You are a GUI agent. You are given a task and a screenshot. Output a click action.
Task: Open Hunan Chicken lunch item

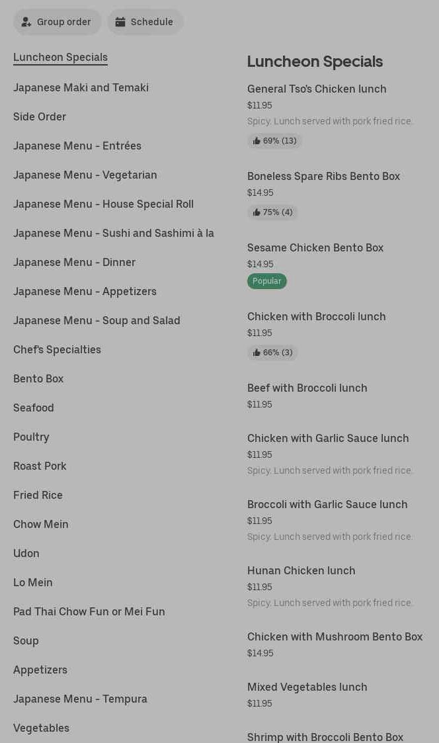coord(301,571)
